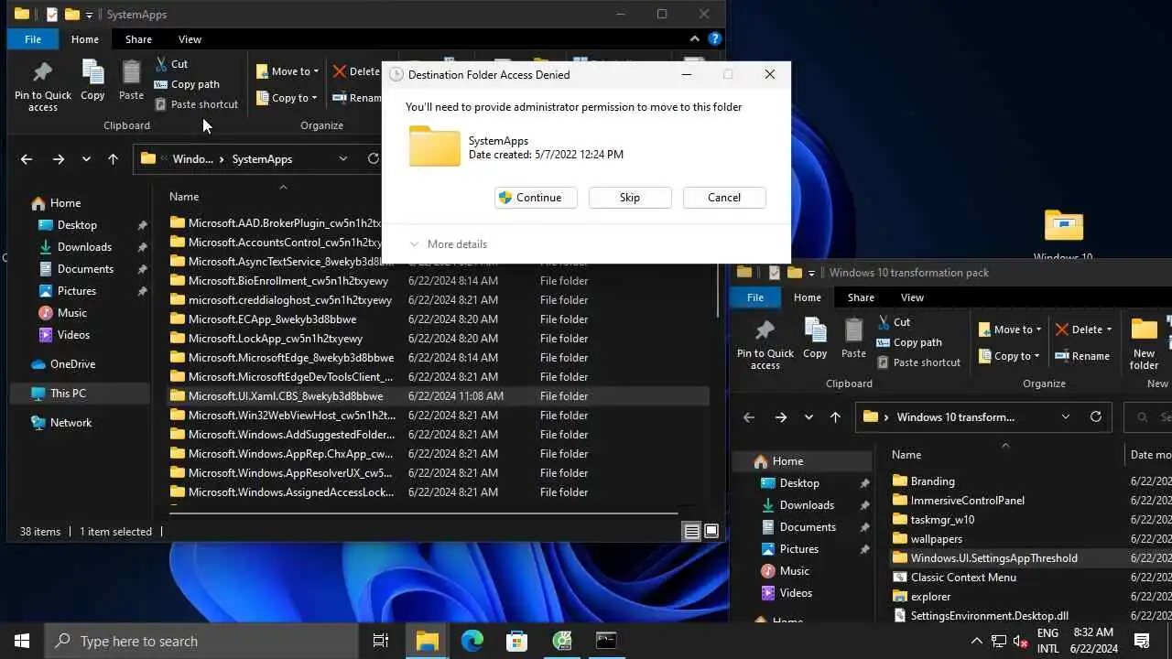The width and height of the screenshot is (1172, 659).
Task: Collapse the ribbon in SystemApps window
Action: pyautogui.click(x=694, y=39)
